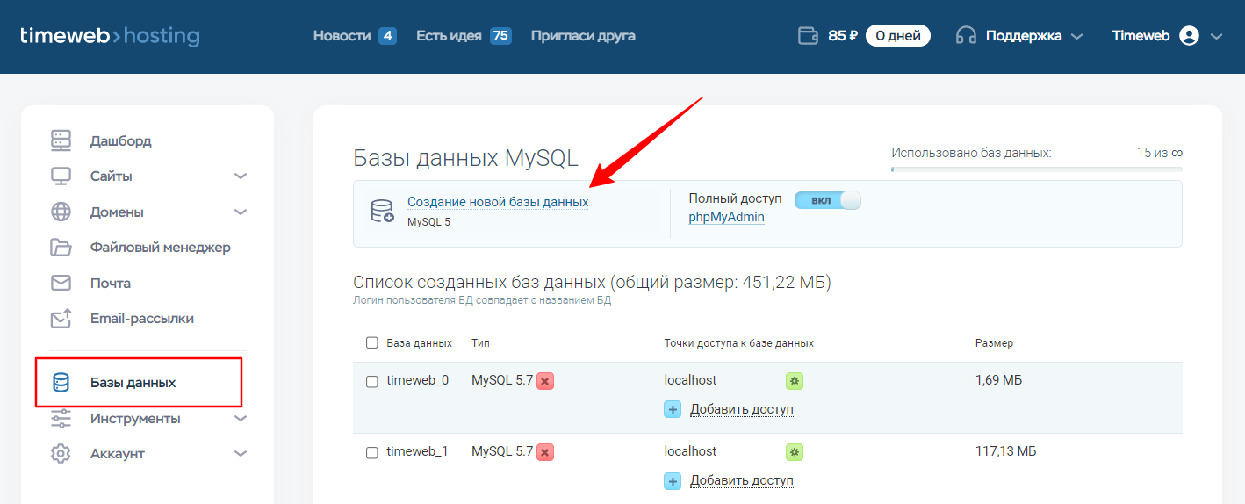The image size is (1245, 504).
Task: Click the timeweb hosting logo
Action: point(110,36)
